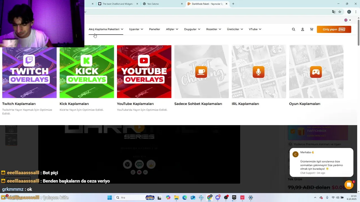Click the volume icon in system tray
The height and width of the screenshot is (202, 360).
point(337,198)
